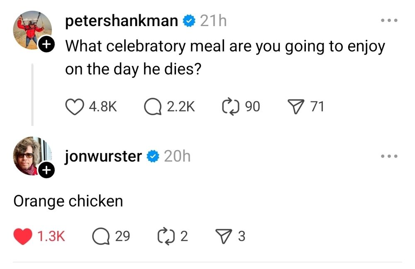View petershankman's profile picture

31,28
